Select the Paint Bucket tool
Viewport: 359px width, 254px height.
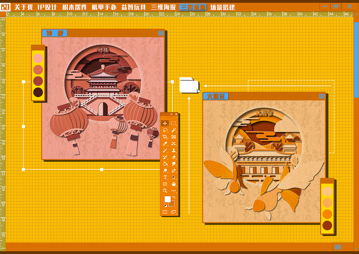[x=165, y=164]
